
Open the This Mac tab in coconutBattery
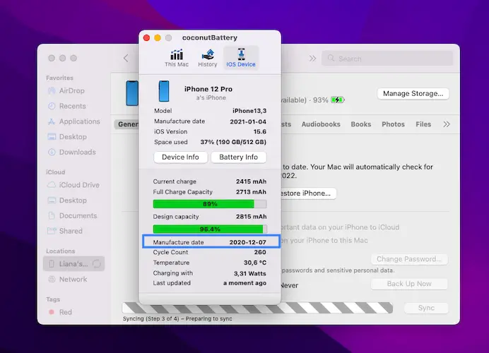(x=176, y=58)
